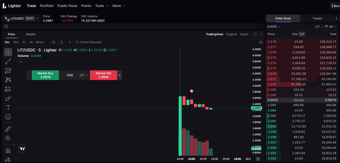Switch to the Order Book tab
Screen dimensions: 340x163
click(x=283, y=18)
